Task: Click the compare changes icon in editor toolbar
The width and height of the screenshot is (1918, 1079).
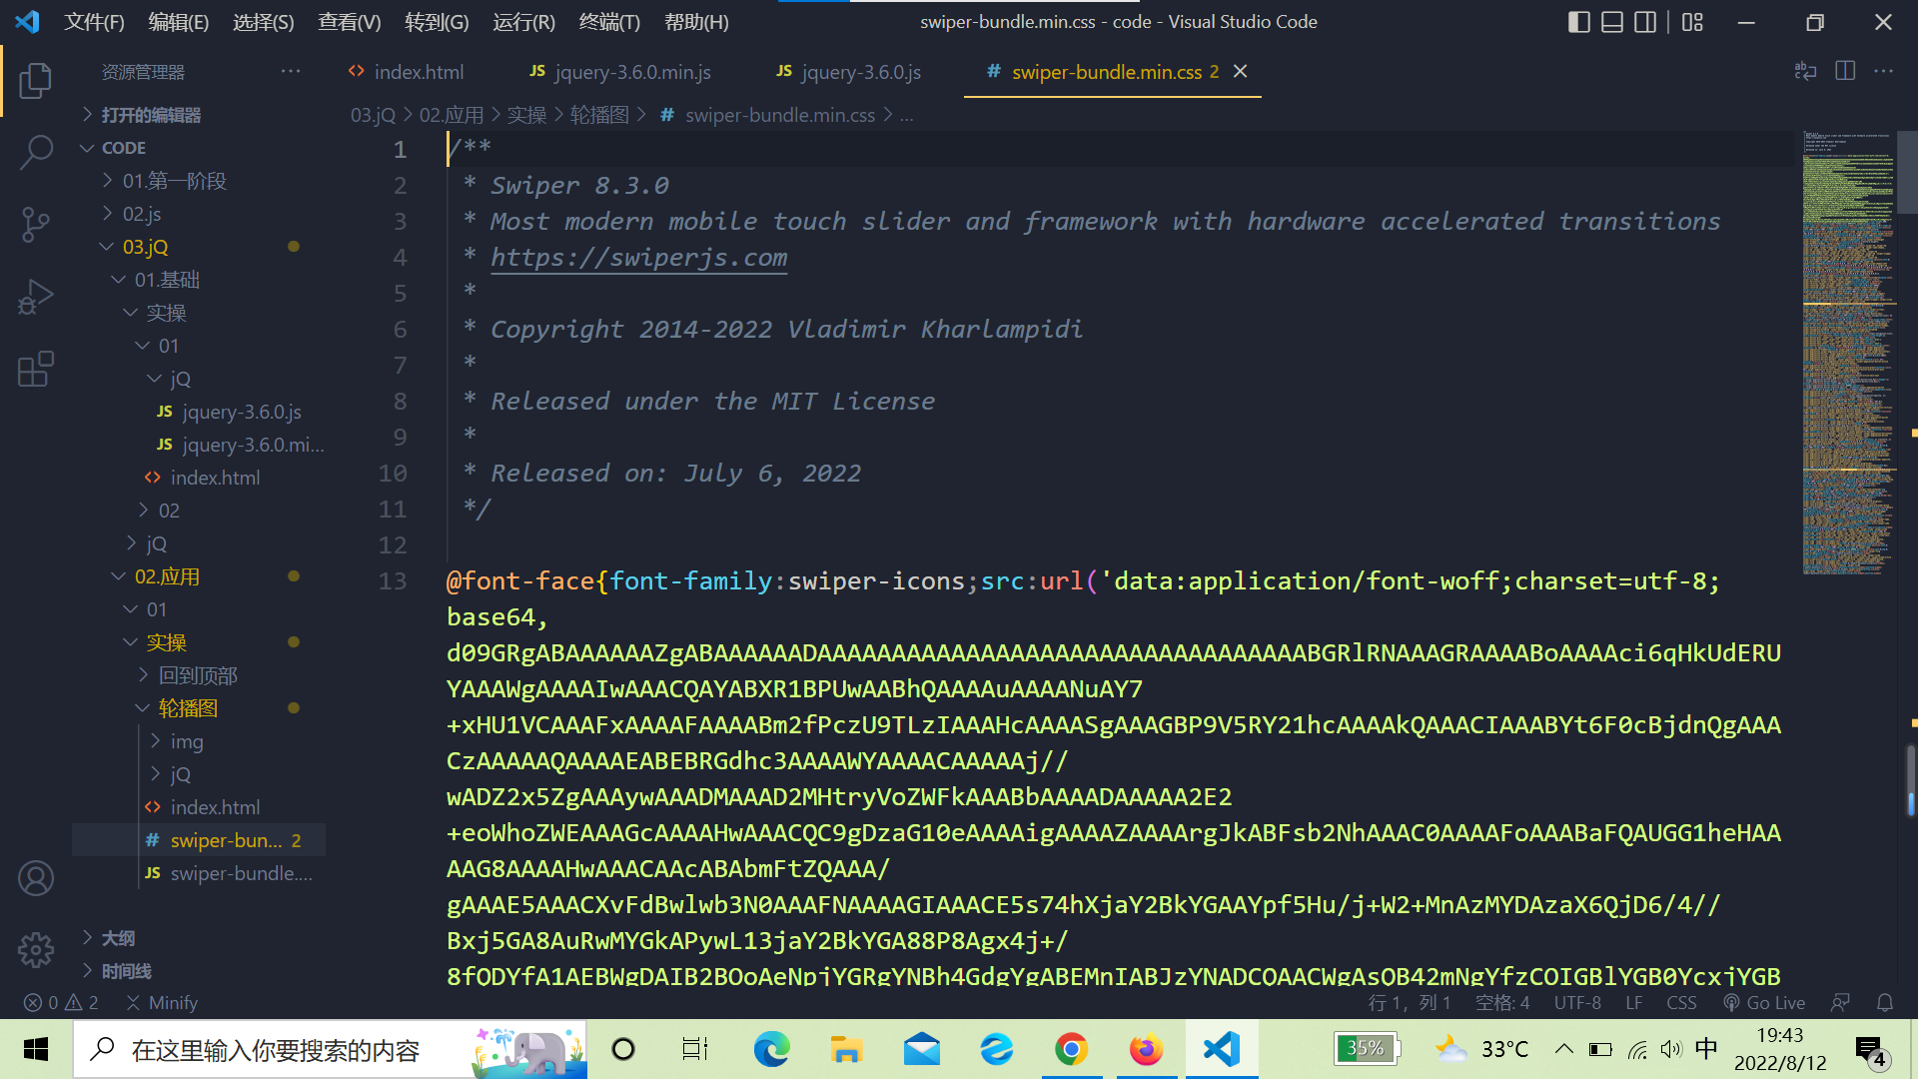Action: (x=1805, y=71)
